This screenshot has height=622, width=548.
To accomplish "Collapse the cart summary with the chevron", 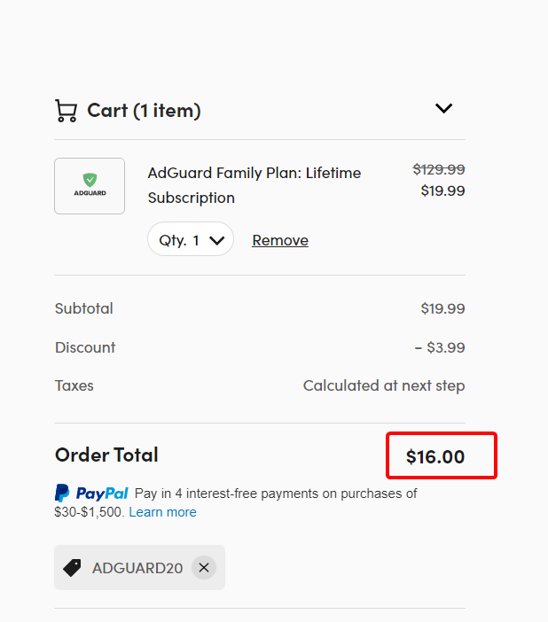I will click(x=443, y=109).
